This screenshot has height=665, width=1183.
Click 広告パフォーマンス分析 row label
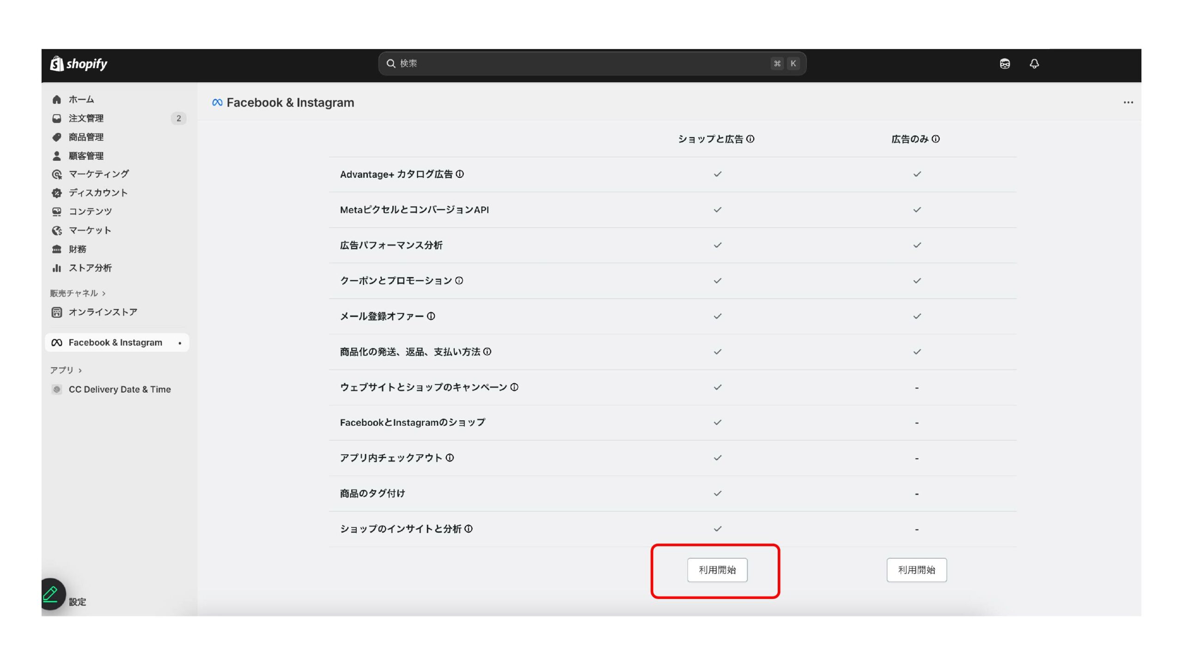click(x=391, y=245)
